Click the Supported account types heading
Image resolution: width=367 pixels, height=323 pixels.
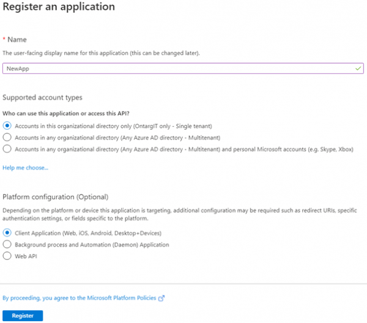(42, 97)
